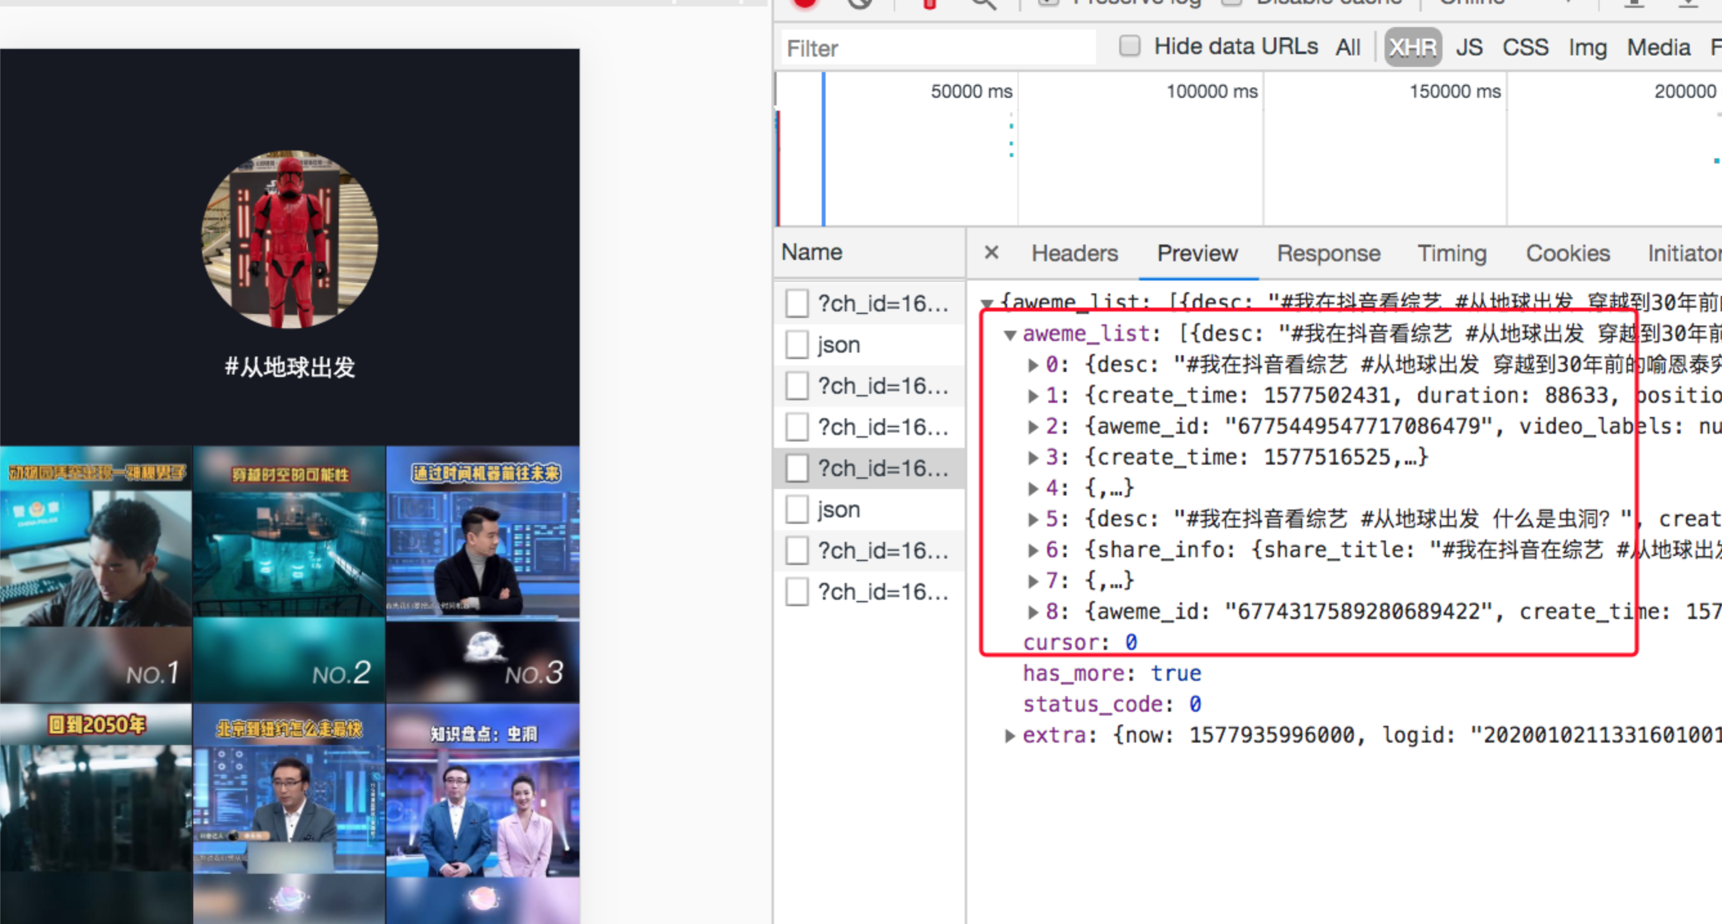Expand item 8 in the aweme_list
This screenshot has width=1722, height=924.
coord(1033,612)
